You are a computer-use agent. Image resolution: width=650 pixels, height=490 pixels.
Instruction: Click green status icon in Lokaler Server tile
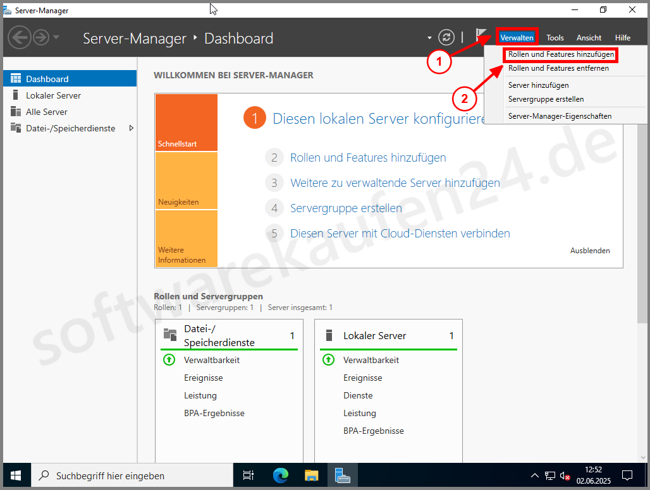[328, 360]
